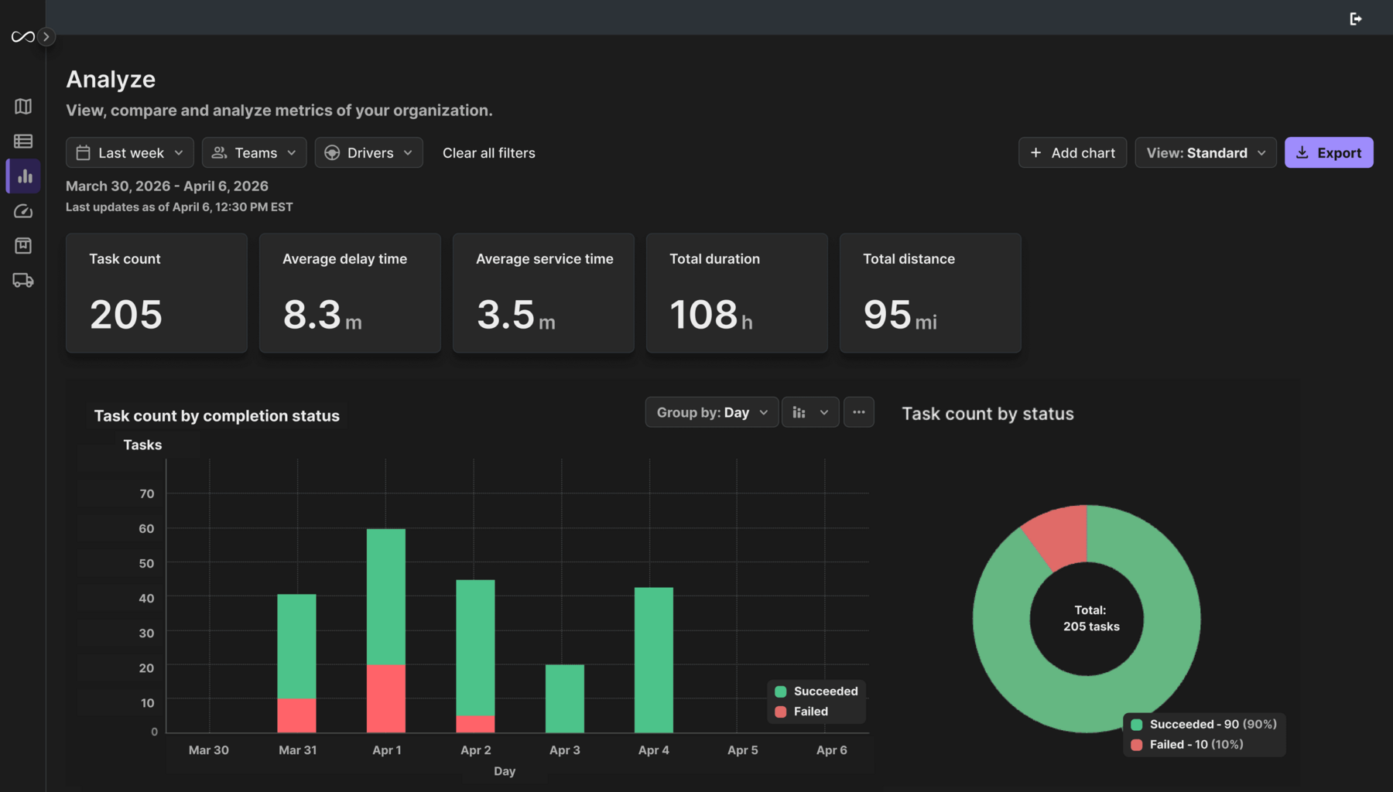
Task: Select the Total distance card
Action: [930, 293]
